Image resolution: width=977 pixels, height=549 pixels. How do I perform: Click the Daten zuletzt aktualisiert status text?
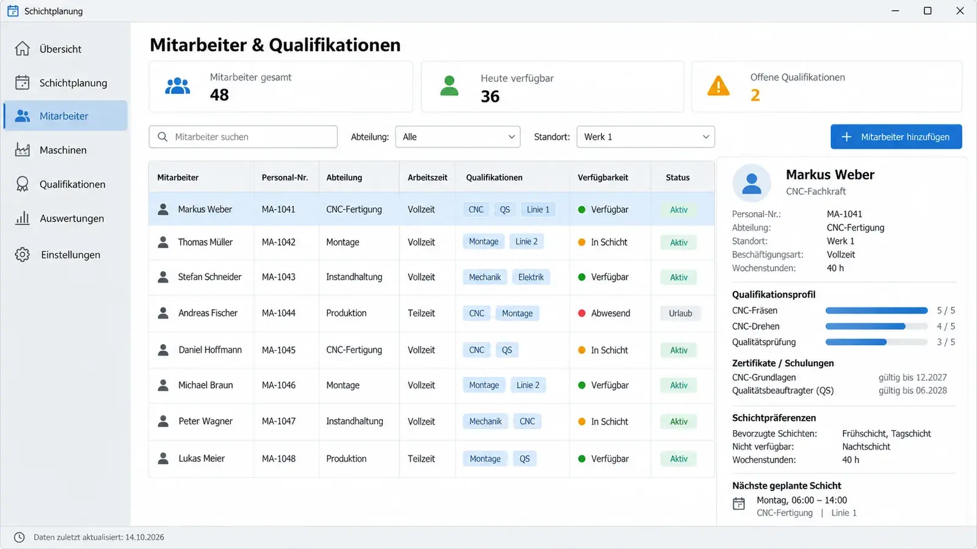[99, 537]
